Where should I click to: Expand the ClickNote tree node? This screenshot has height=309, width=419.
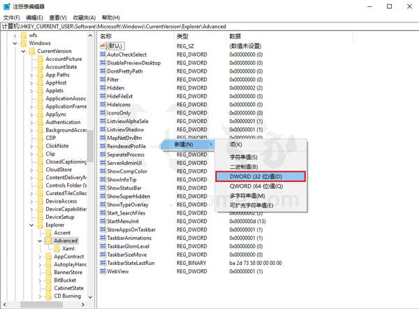tap(31, 146)
